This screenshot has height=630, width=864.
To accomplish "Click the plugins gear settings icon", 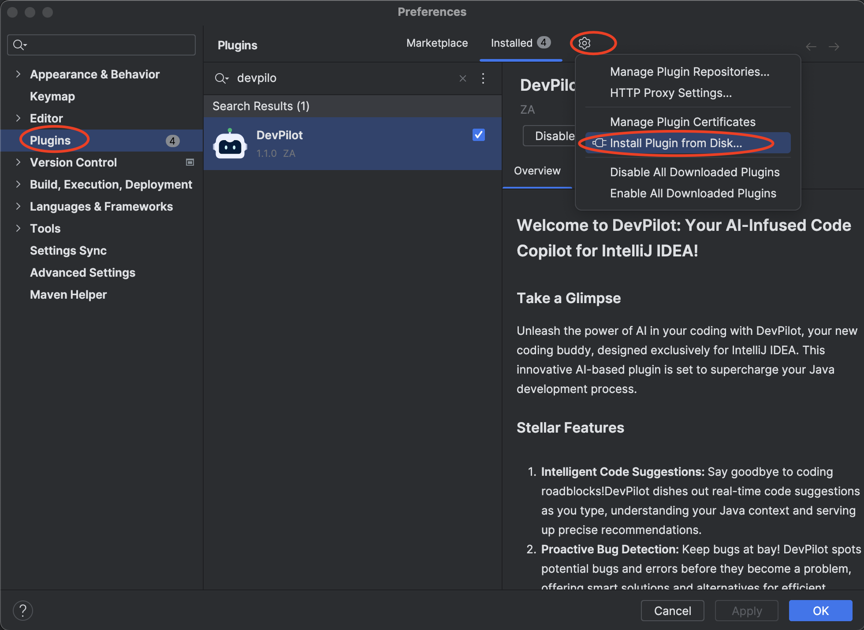I will pos(585,43).
